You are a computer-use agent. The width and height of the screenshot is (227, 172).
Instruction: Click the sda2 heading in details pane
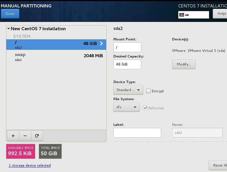coord(118,28)
